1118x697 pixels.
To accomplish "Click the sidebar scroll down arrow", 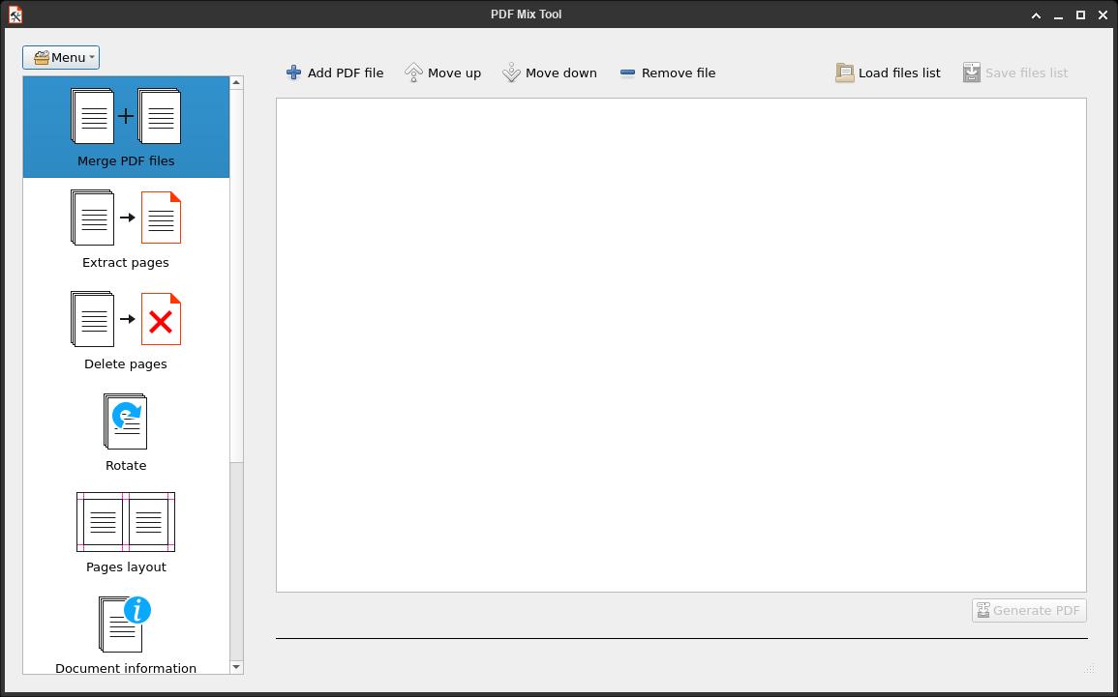I will [237, 667].
